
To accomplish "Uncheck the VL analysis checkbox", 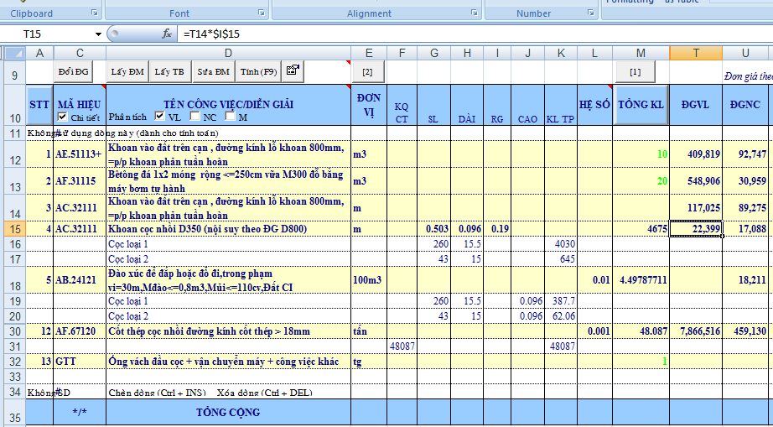I will click(x=160, y=117).
